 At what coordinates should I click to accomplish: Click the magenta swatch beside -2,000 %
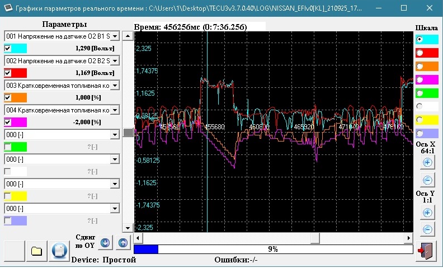click(19, 122)
